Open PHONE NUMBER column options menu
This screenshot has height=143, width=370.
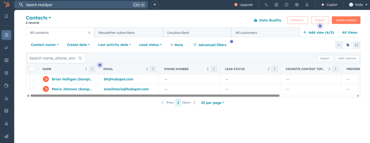[x=214, y=69]
